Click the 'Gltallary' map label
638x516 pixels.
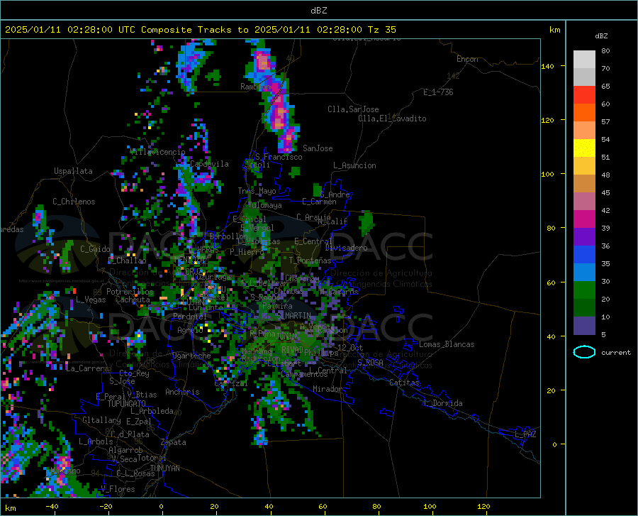tap(101, 420)
